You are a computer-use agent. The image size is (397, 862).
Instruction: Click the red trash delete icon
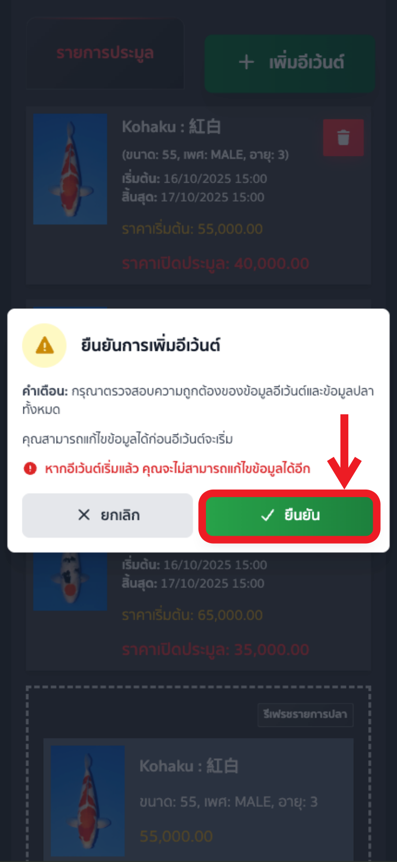click(x=343, y=138)
